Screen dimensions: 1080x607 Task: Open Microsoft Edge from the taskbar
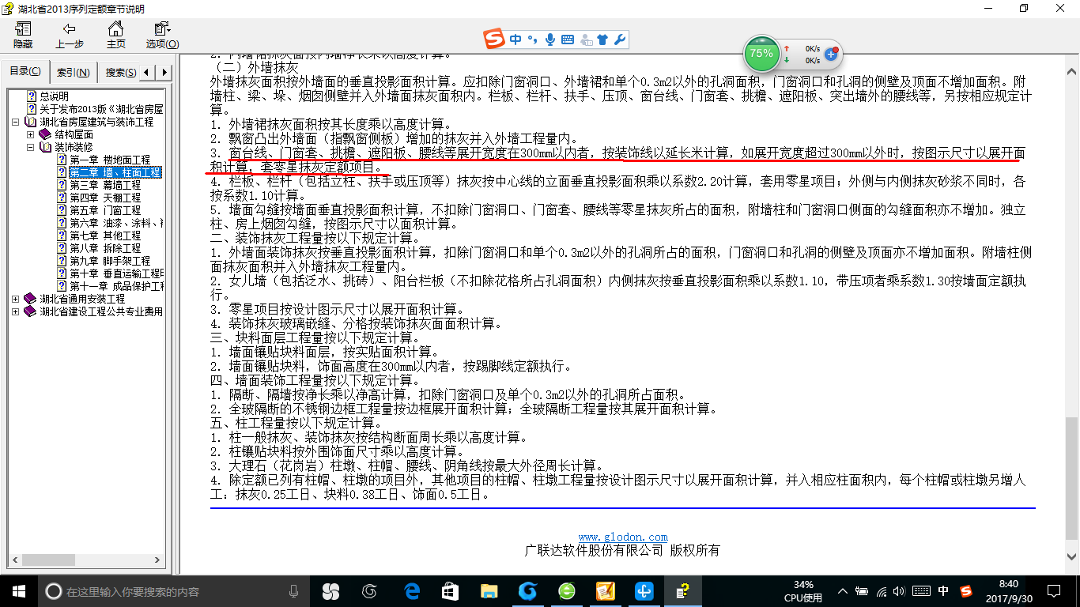(x=411, y=590)
